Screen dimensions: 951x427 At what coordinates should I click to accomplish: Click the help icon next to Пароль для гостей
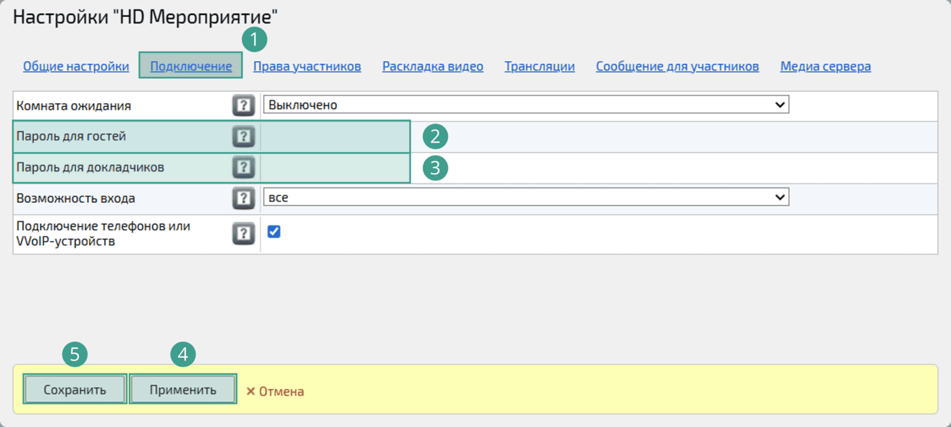point(243,136)
